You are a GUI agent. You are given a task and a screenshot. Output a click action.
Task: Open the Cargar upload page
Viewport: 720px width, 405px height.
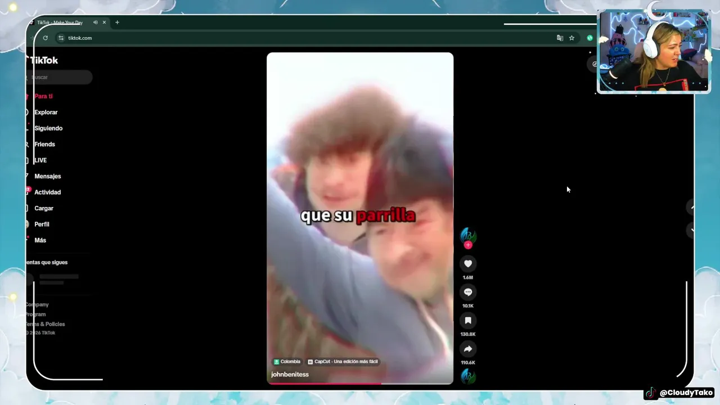[x=44, y=208]
